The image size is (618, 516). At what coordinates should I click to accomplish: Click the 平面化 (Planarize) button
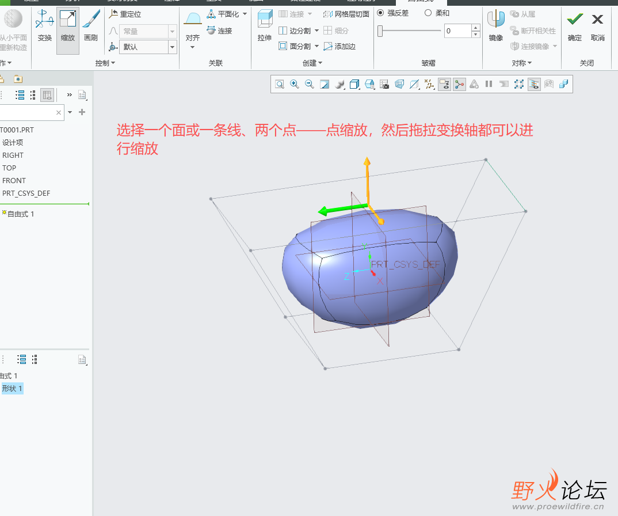223,14
